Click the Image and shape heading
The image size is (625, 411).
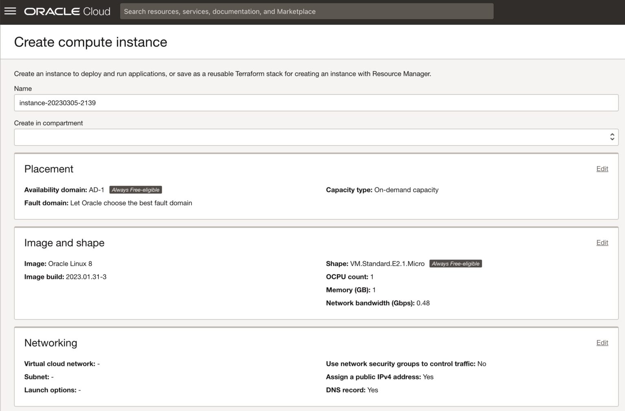click(x=64, y=243)
